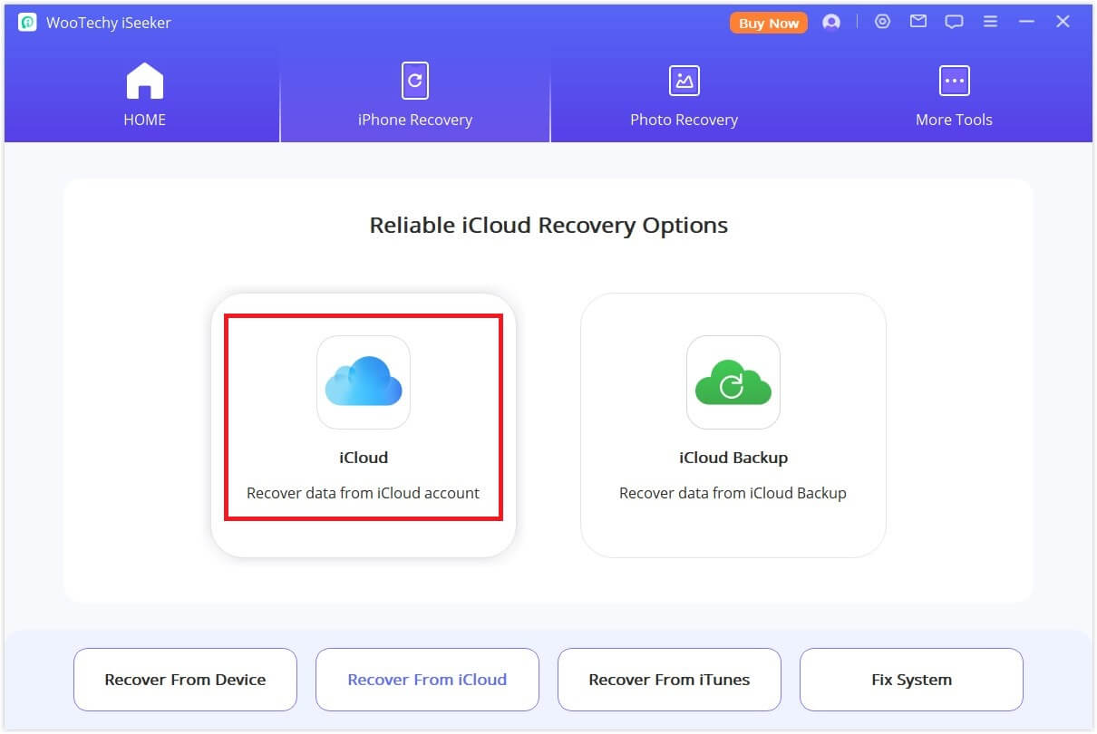This screenshot has height=734, width=1097.
Task: Open the HOME tab home icon
Action: tap(144, 80)
